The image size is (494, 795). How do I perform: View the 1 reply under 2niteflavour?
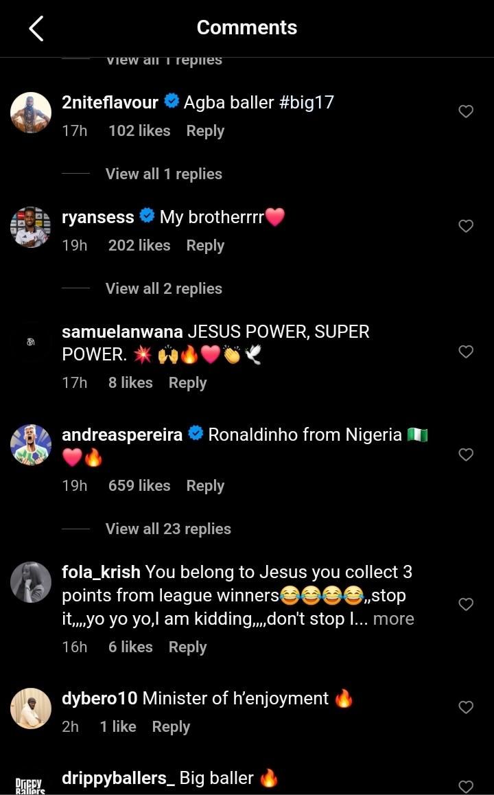163,174
